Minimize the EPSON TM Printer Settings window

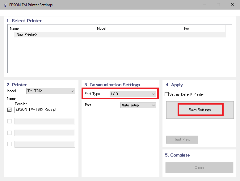(204, 5)
